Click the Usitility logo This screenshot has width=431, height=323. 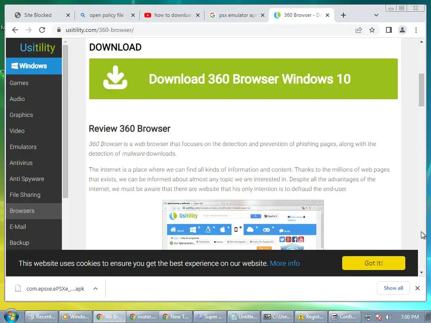(x=37, y=48)
